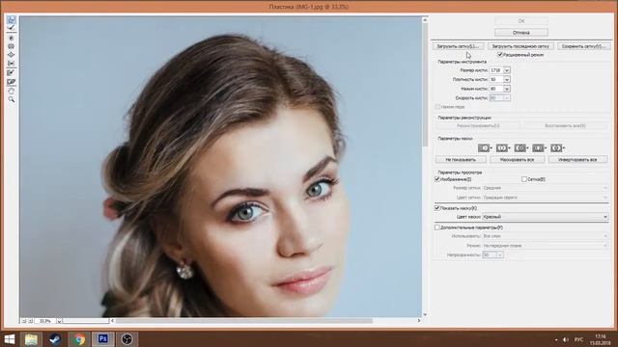Click the 33.3% zoom level field

[x=45, y=321]
